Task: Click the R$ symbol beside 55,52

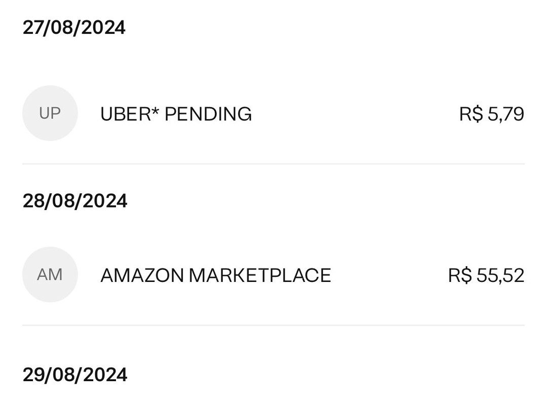Action: [460, 275]
